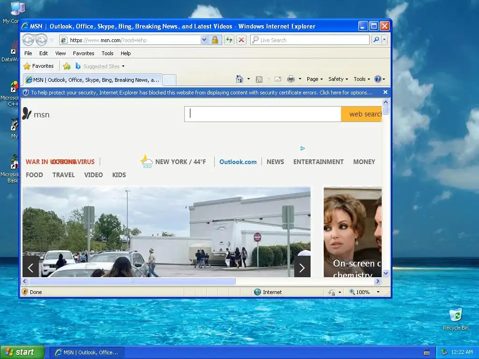Open the VIDEO section link
Screen dimensions: 479x359
[x=93, y=175]
